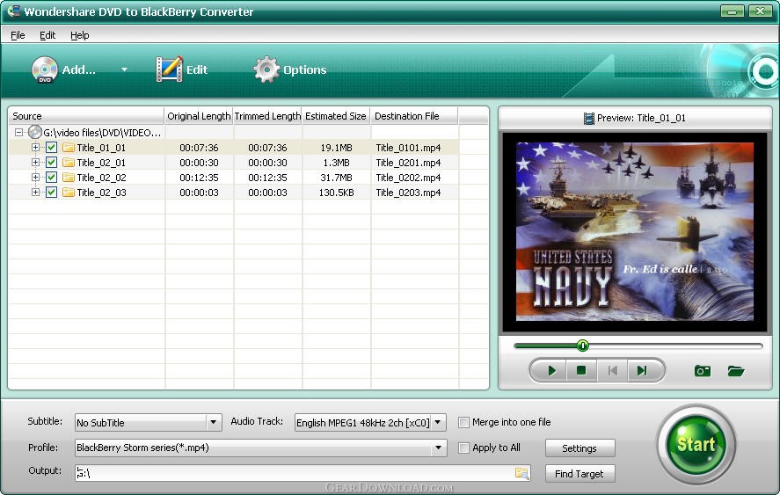Viewport: 780px width, 495px height.
Task: Click the 19.1MB estimated size cell
Action: (x=336, y=148)
